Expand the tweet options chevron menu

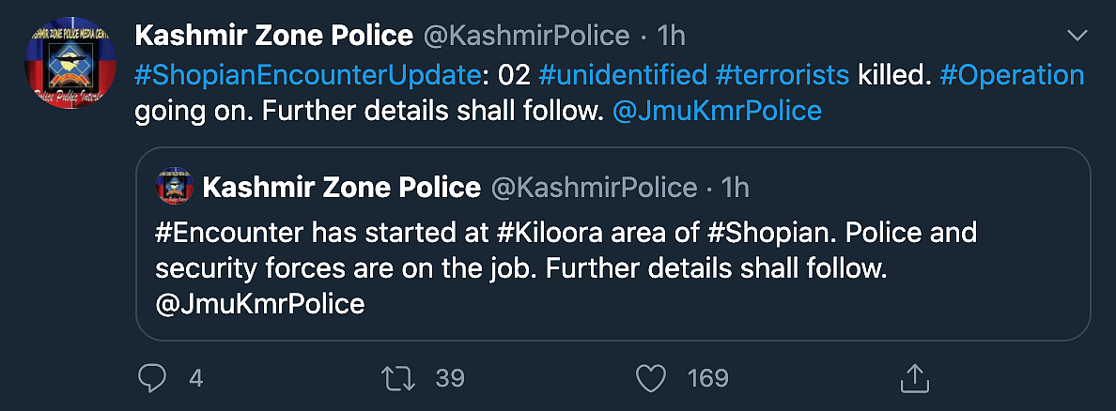(1077, 36)
